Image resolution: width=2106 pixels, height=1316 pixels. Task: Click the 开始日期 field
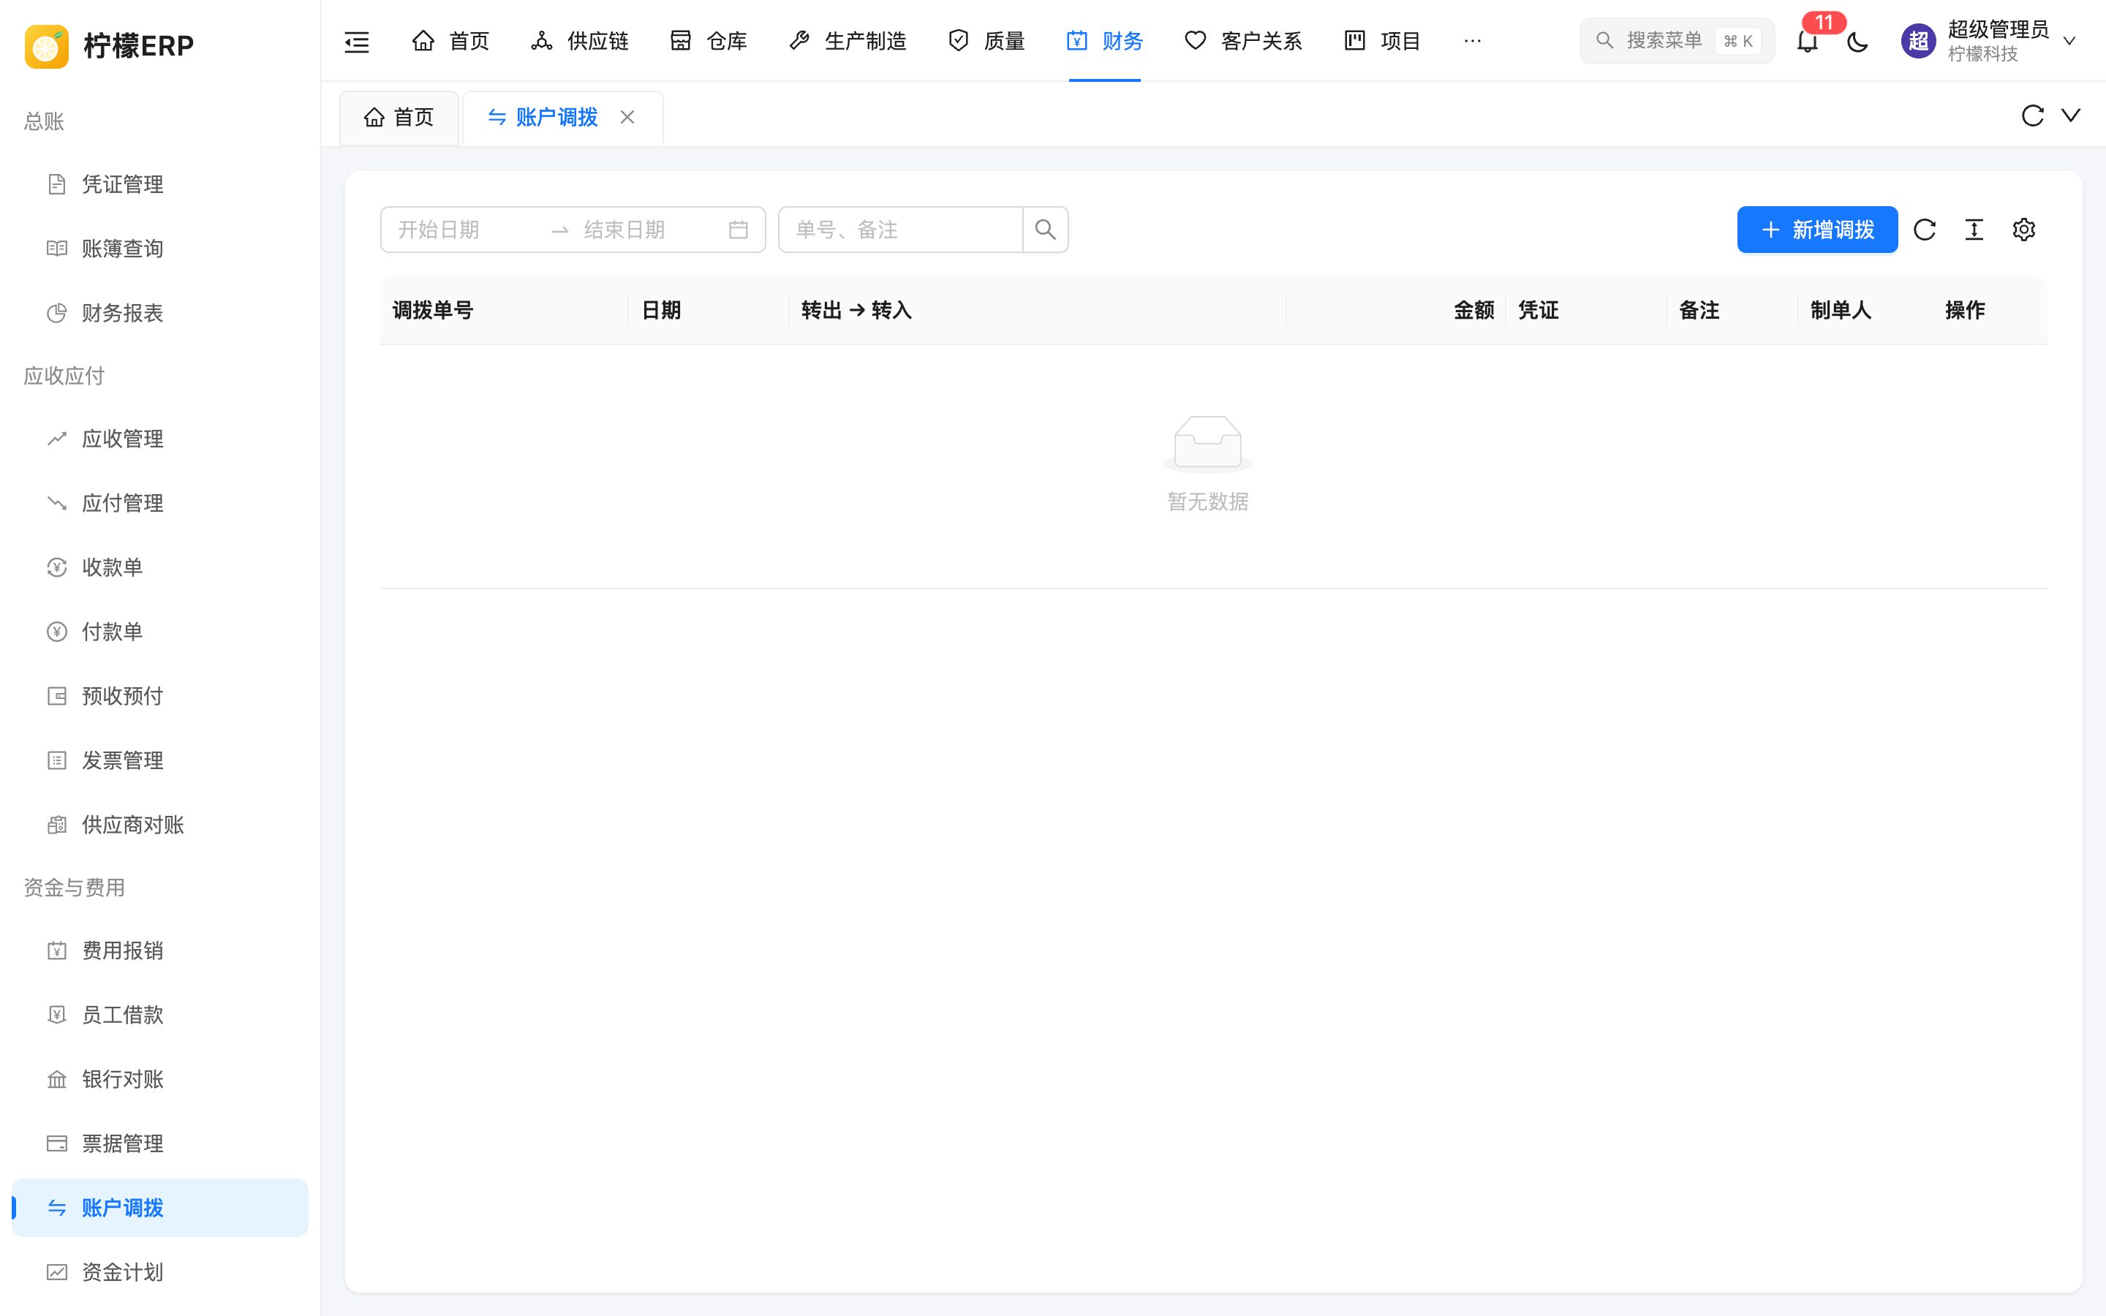[466, 230]
